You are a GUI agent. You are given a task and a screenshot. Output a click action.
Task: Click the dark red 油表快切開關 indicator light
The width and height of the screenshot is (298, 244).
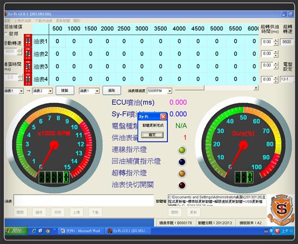(182, 185)
